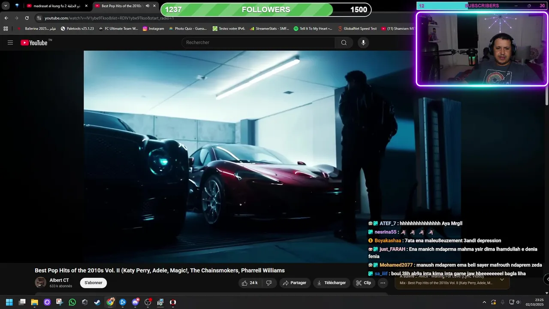Open the red lifebuoy taskbar app
Viewport: 549px width, 309px height.
point(173,302)
